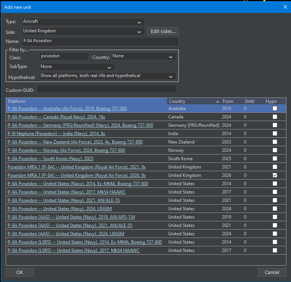This screenshot has width=291, height=282.
Task: Toggle Hypo checkbox in the Australia row
Action: [x=275, y=109]
